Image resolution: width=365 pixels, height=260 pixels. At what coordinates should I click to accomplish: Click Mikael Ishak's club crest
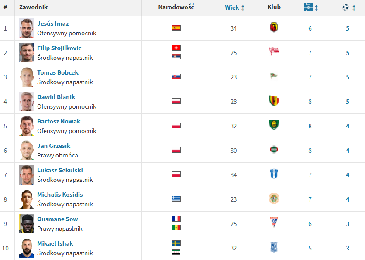pos(274,247)
